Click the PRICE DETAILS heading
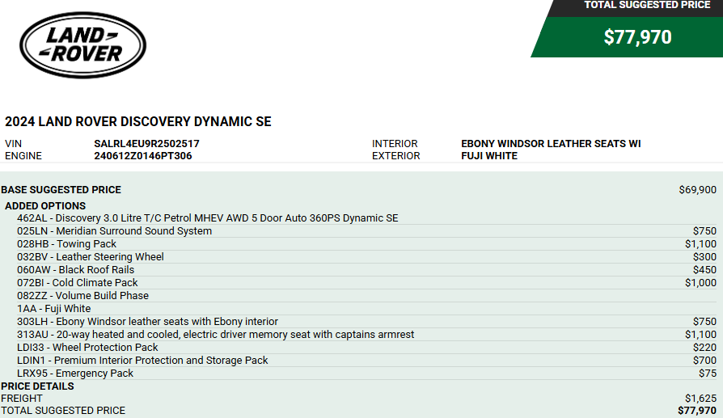This screenshot has width=723, height=418. coord(37,386)
